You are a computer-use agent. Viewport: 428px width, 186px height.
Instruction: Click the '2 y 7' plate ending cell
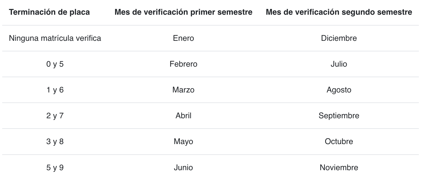[55, 116]
